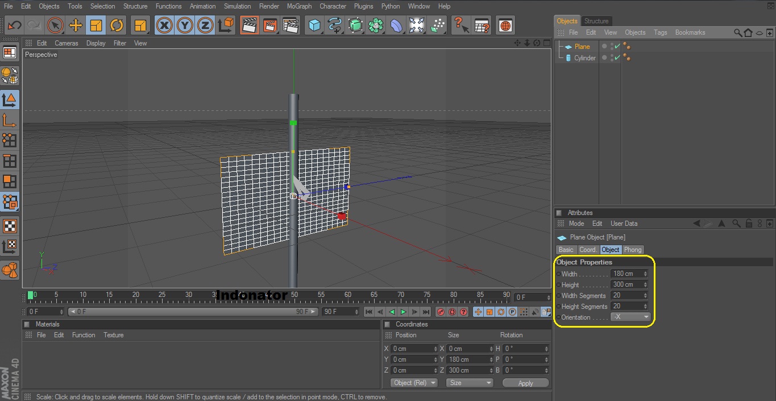Switch the coordinate system (World/Object) icon
Viewport: 776px width, 401px height.
[x=226, y=25]
